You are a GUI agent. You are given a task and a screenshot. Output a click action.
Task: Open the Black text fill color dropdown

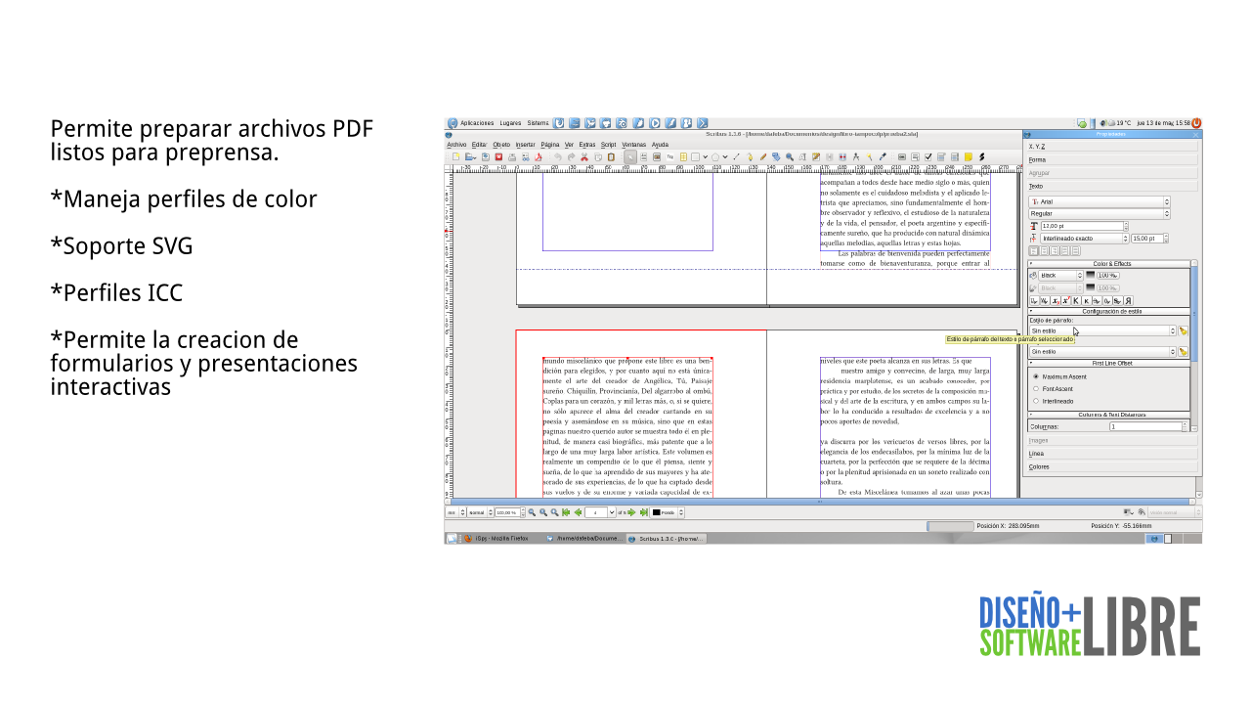pyautogui.click(x=1060, y=275)
